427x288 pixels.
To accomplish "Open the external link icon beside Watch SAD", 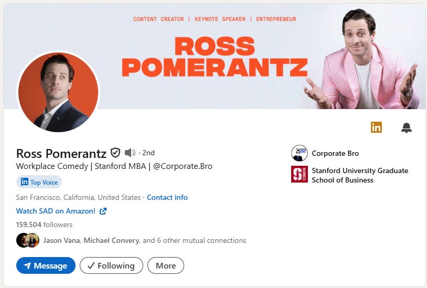I will coord(103,211).
